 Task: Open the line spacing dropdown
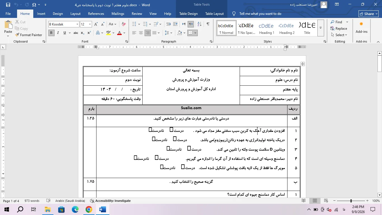pos(168,33)
